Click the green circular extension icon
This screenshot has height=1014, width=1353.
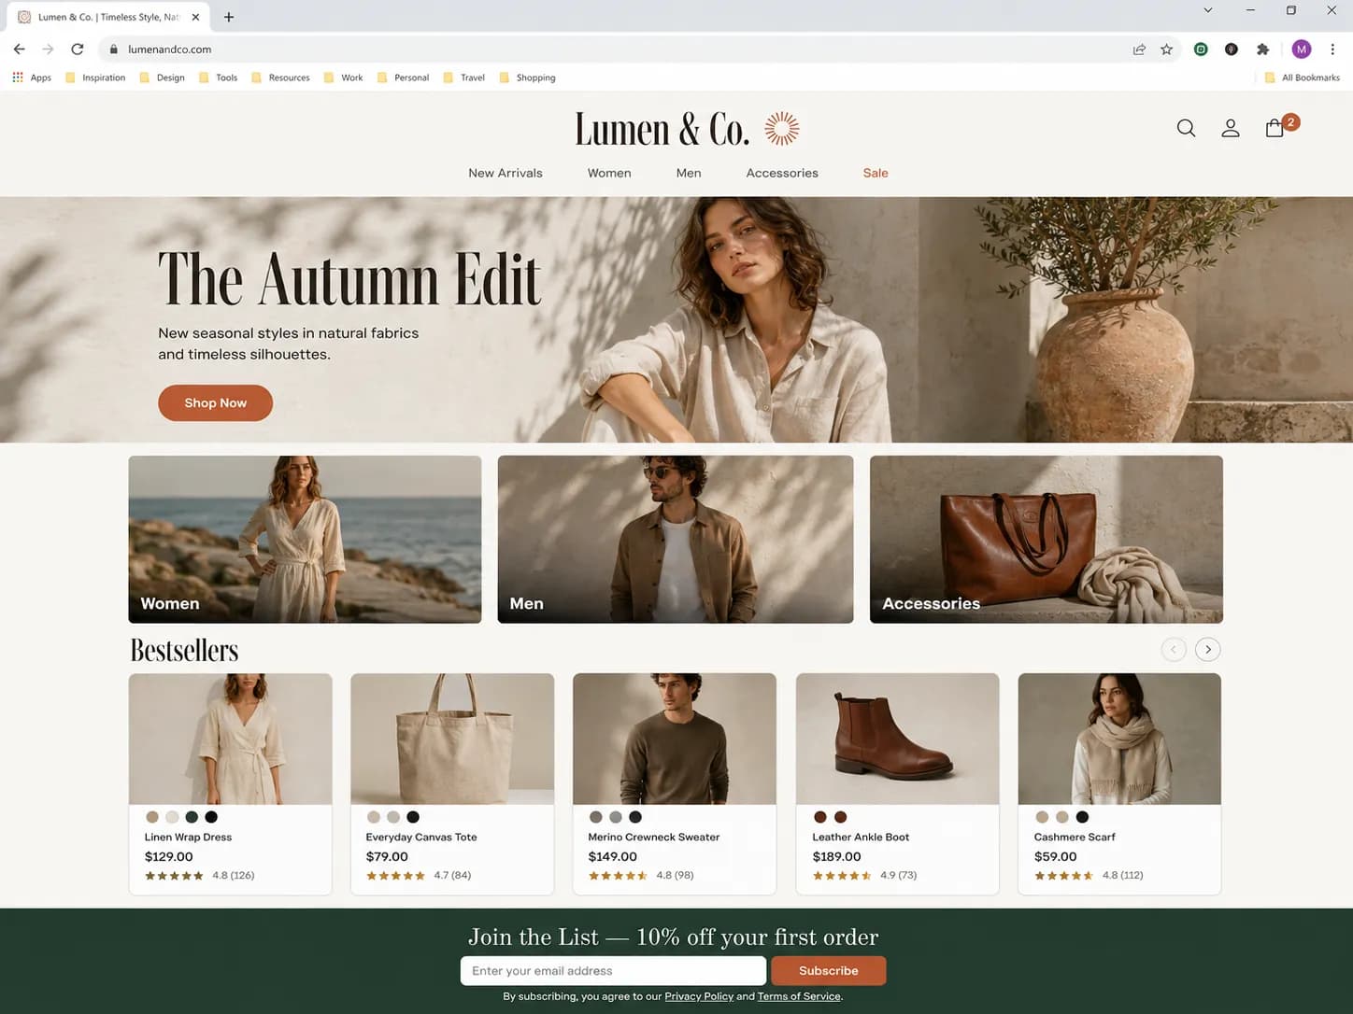(x=1201, y=49)
